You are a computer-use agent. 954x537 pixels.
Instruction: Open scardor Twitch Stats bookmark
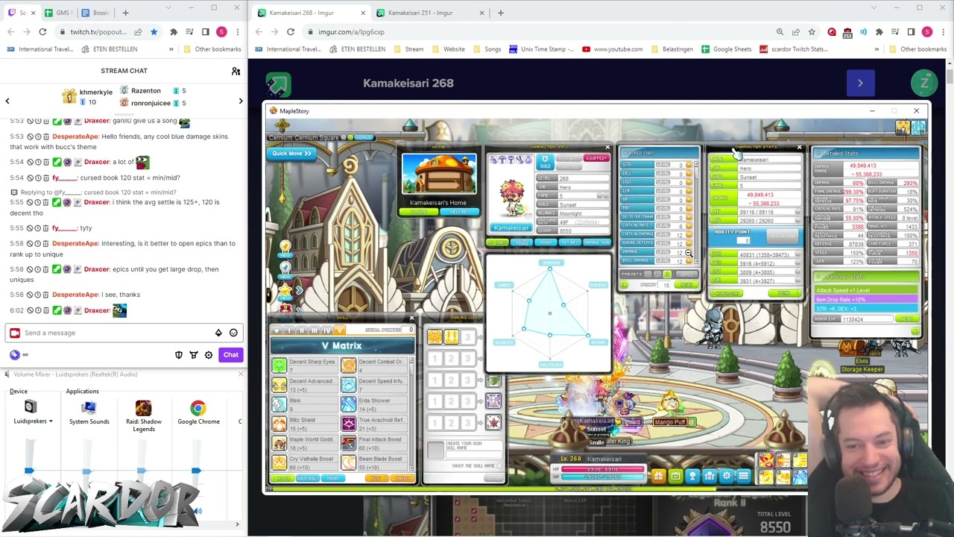coord(794,49)
